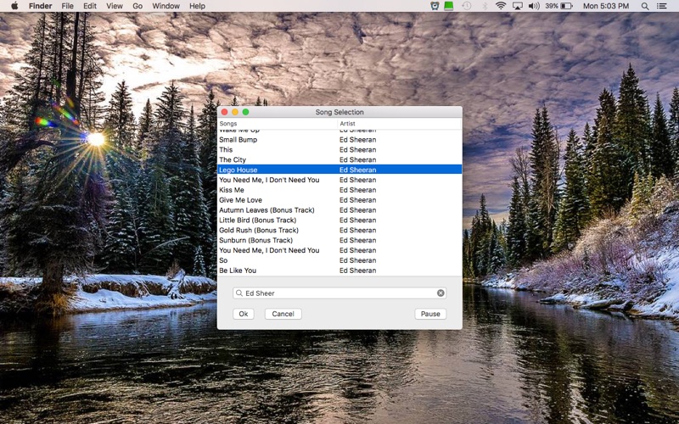Click the battery status icon

pos(566,6)
